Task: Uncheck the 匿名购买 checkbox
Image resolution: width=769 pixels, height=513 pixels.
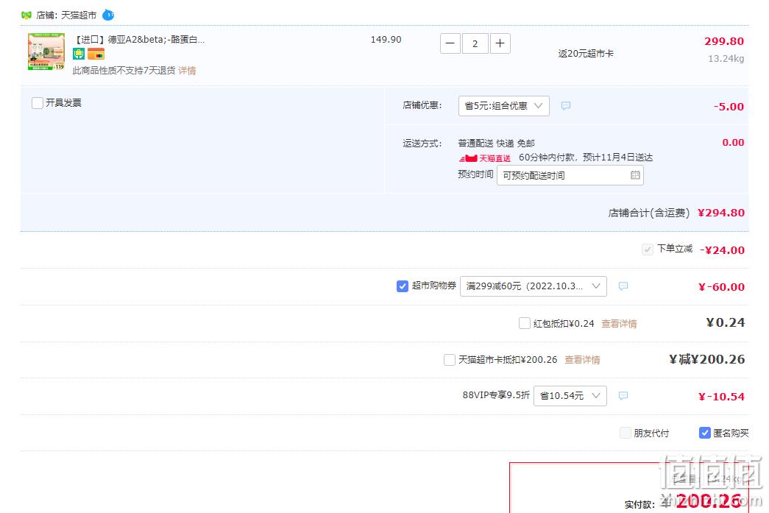Action: coord(705,433)
